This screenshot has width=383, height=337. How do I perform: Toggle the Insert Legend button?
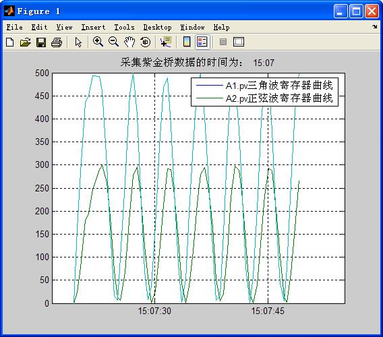click(x=202, y=42)
